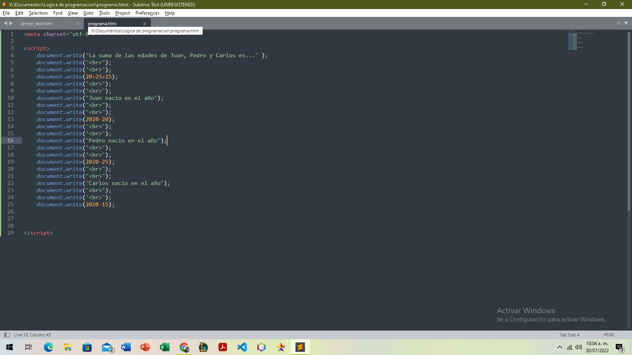Change syntax via HTML status label

(609, 335)
